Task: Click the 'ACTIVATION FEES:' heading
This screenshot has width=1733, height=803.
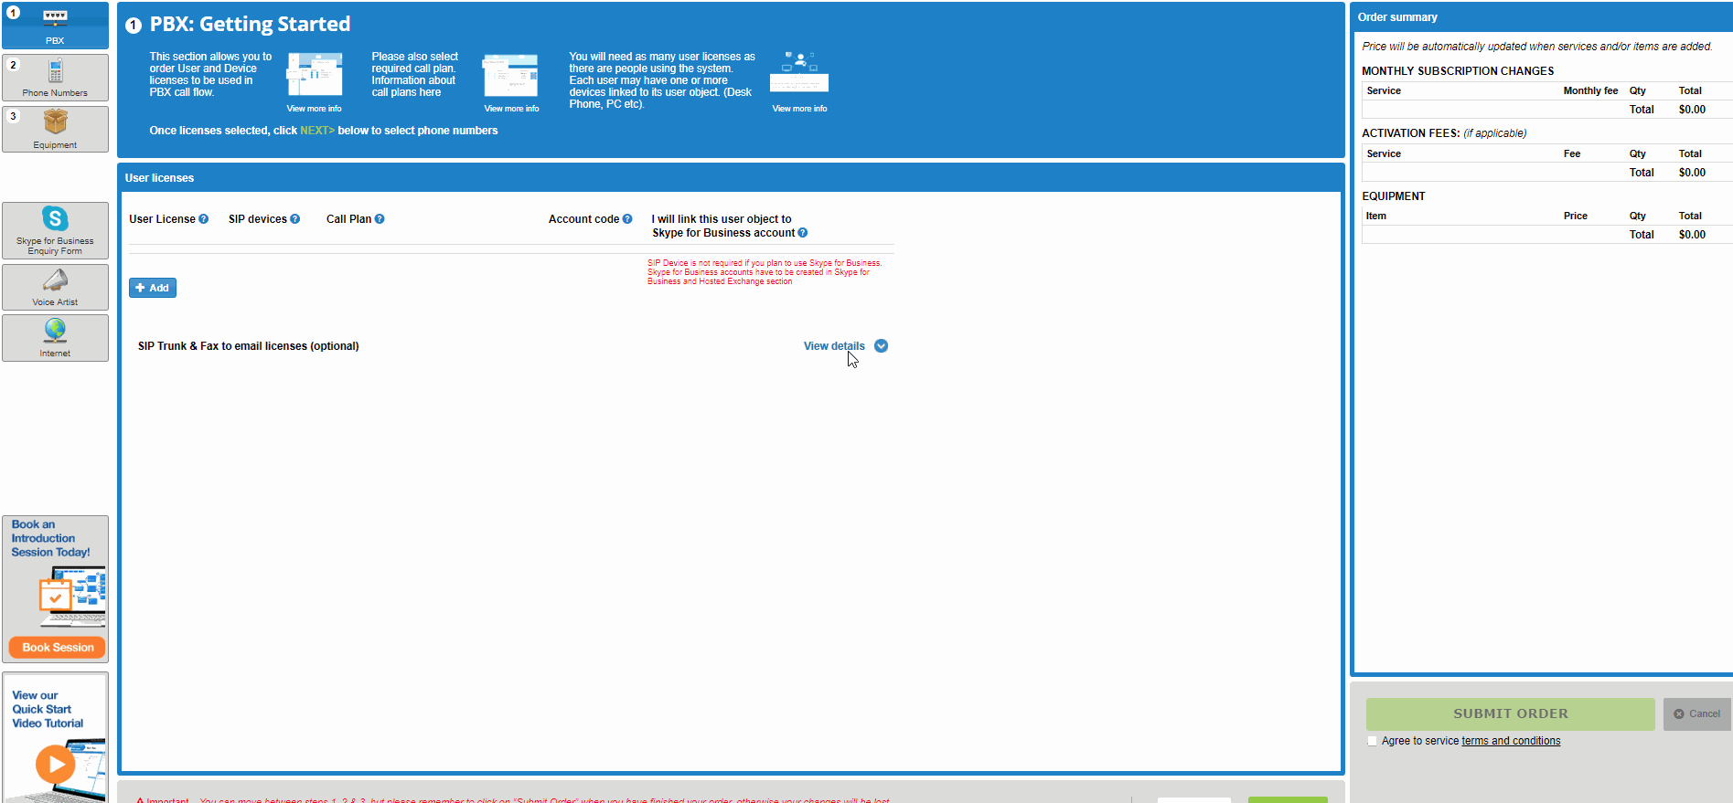Action: click(x=1410, y=133)
